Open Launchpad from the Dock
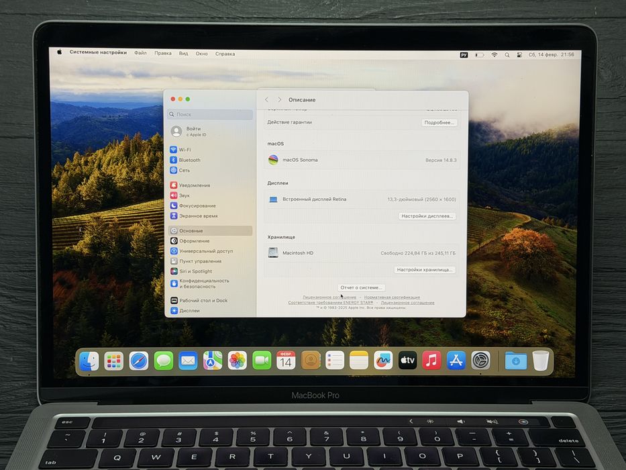Viewport: 626px width, 470px height. (x=114, y=361)
